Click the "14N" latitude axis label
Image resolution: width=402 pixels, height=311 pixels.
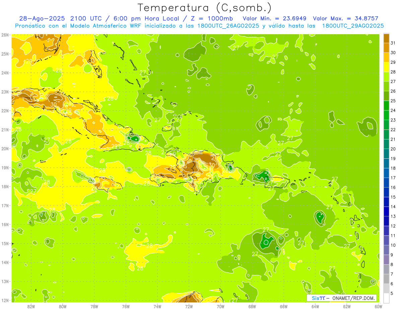click(x=5, y=262)
